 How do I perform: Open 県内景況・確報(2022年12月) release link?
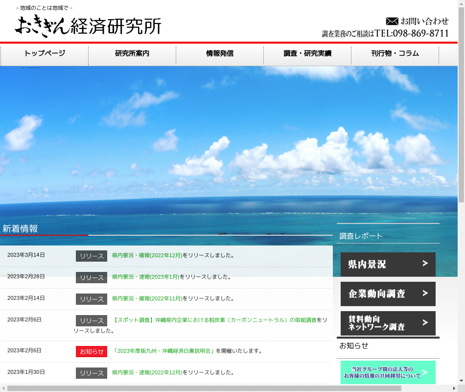(x=147, y=255)
